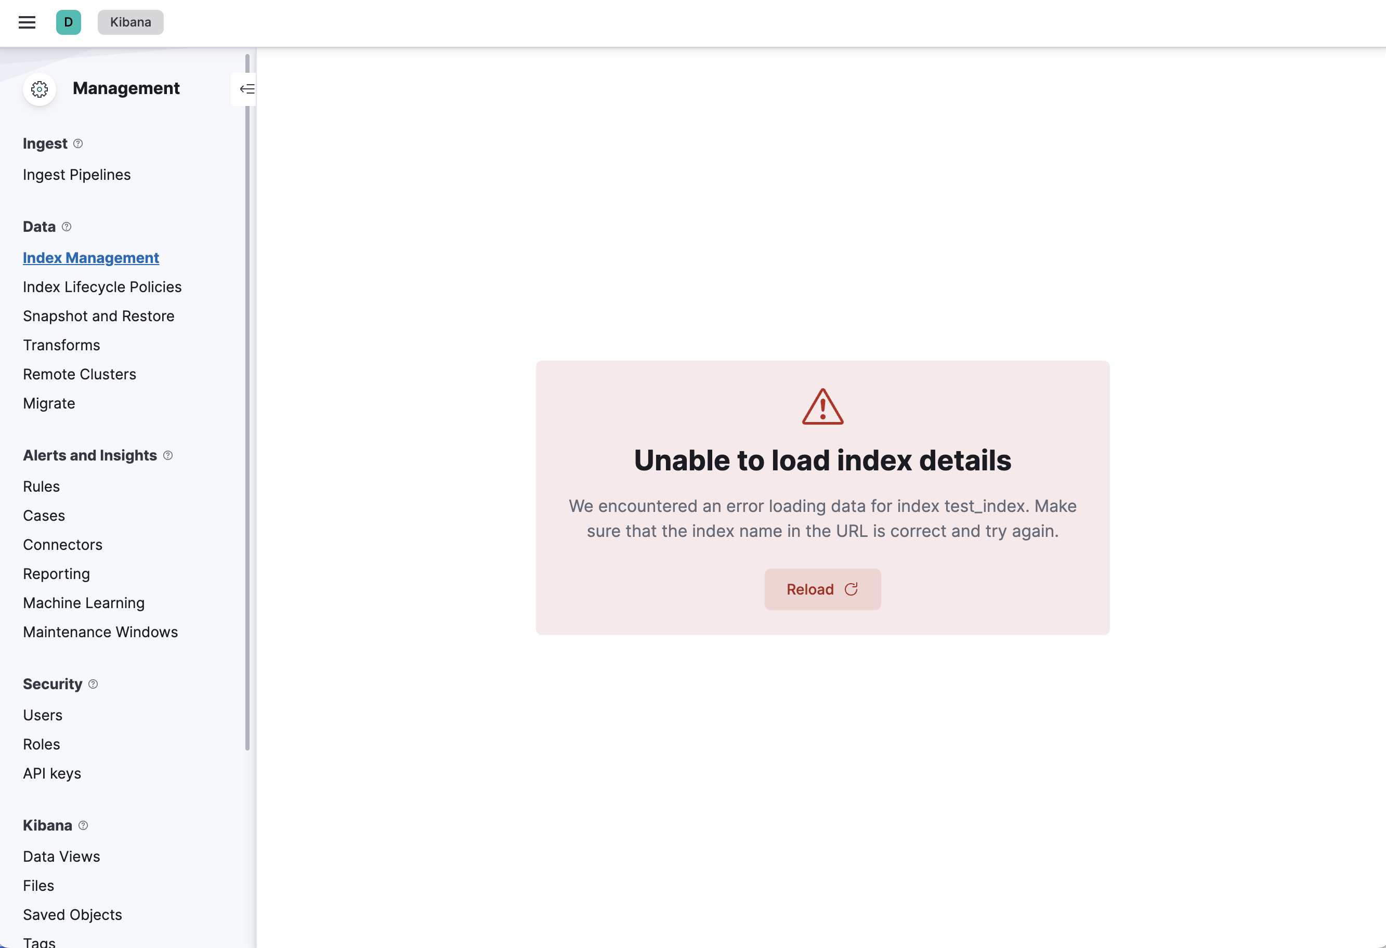This screenshot has width=1386, height=948.
Task: Click the Management gear icon
Action: pos(39,88)
